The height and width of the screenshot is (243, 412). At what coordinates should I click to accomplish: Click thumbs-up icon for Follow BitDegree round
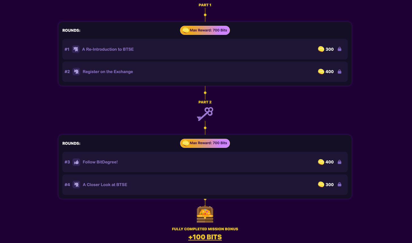click(x=76, y=162)
